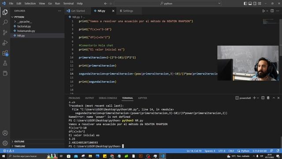282x159 pixels.
Task: Open editor More Actions ellipsis
Action: 278,11
